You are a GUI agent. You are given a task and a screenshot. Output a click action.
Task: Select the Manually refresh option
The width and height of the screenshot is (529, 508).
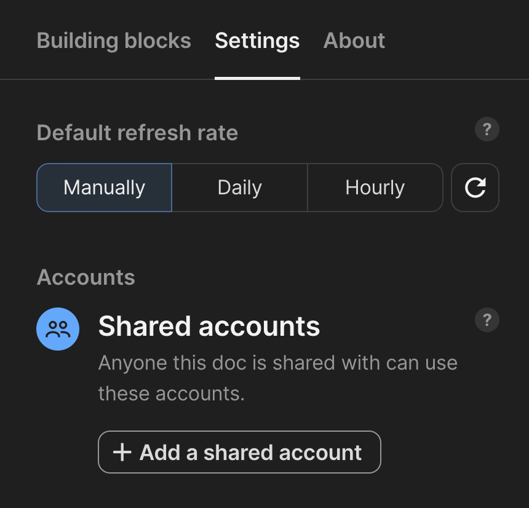coord(104,188)
